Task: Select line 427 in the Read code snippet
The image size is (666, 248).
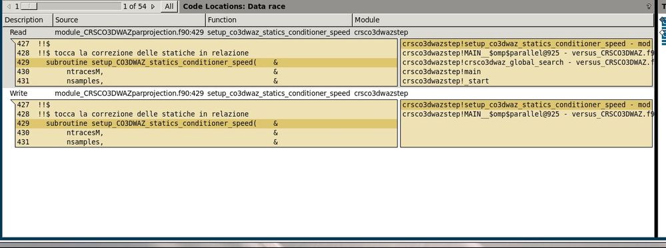Action: point(207,44)
